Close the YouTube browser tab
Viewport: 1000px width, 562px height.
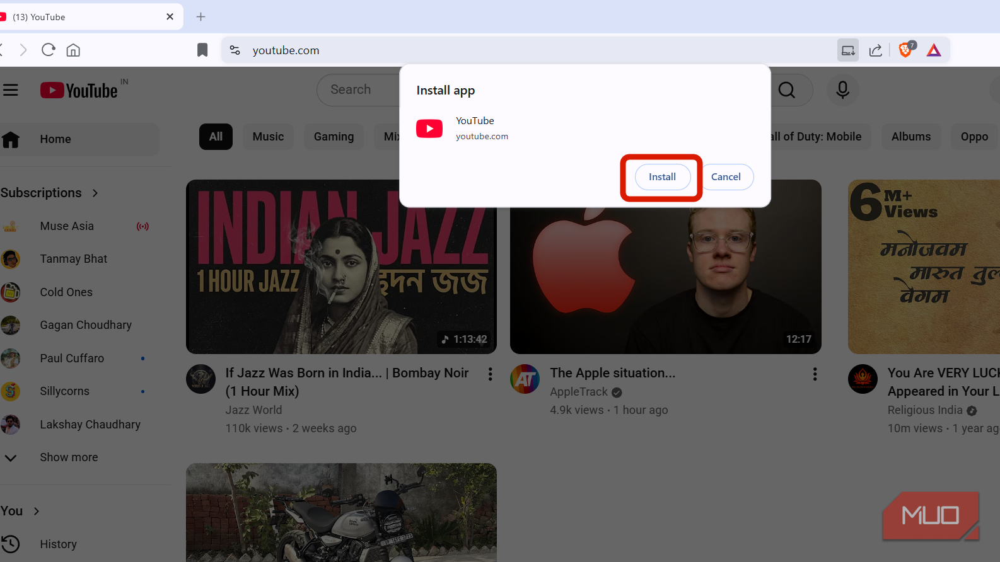170,17
